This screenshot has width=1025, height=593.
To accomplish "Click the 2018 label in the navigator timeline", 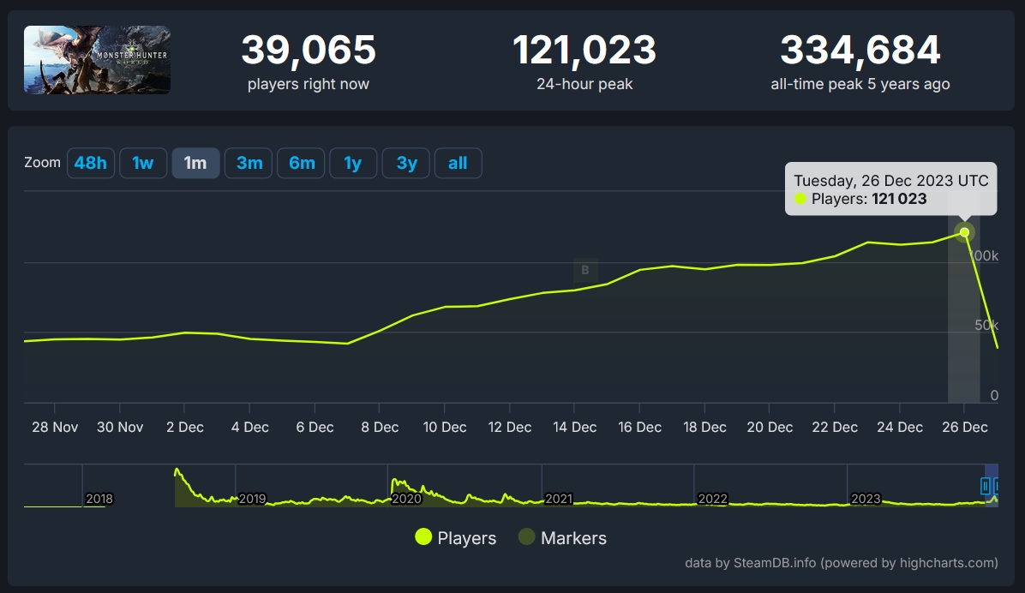I will [99, 499].
